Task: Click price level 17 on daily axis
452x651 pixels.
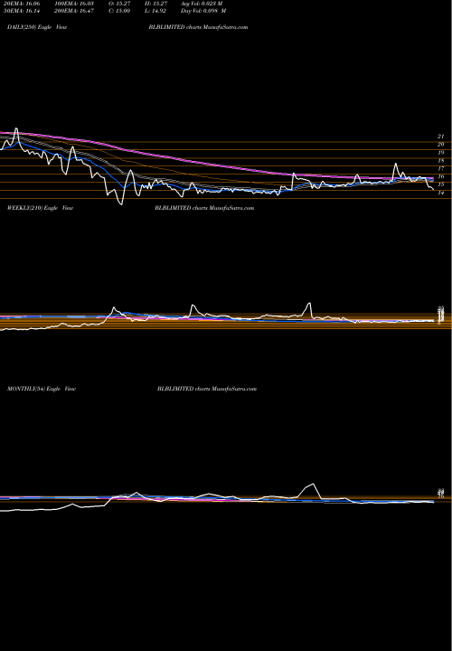Action: click(441, 168)
